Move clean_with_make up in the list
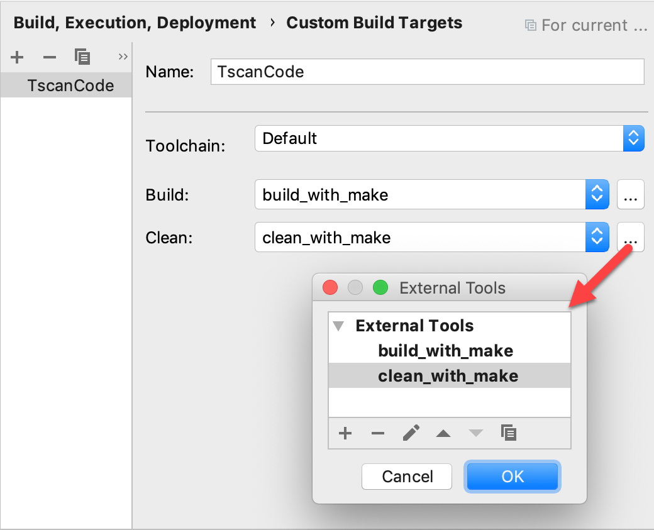Image resolution: width=654 pixels, height=530 pixels. [443, 433]
